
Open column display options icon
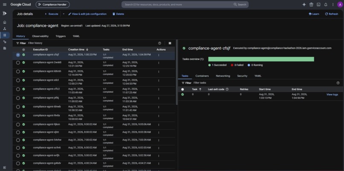point(170,43)
